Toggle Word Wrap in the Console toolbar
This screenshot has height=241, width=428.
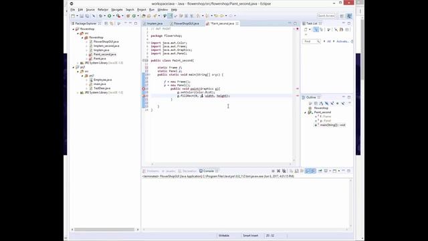point(302,171)
